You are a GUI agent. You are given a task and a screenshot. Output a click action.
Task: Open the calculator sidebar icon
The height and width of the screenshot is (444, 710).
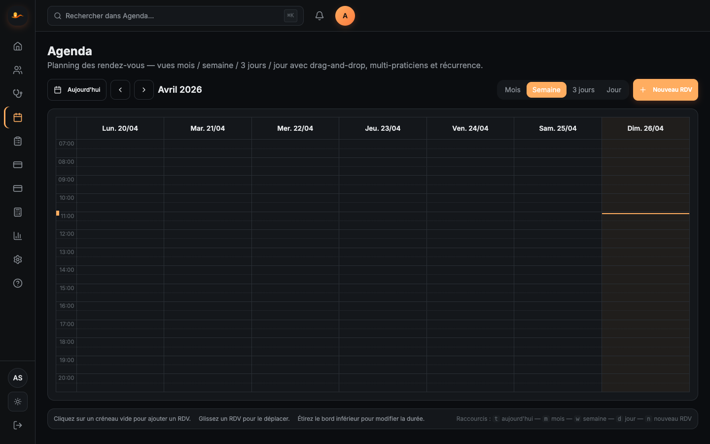[18, 212]
